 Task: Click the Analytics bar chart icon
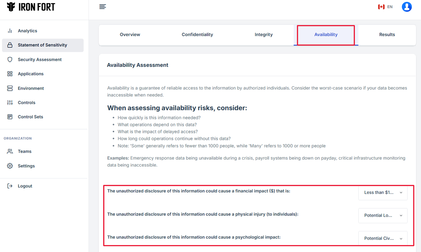point(10,31)
